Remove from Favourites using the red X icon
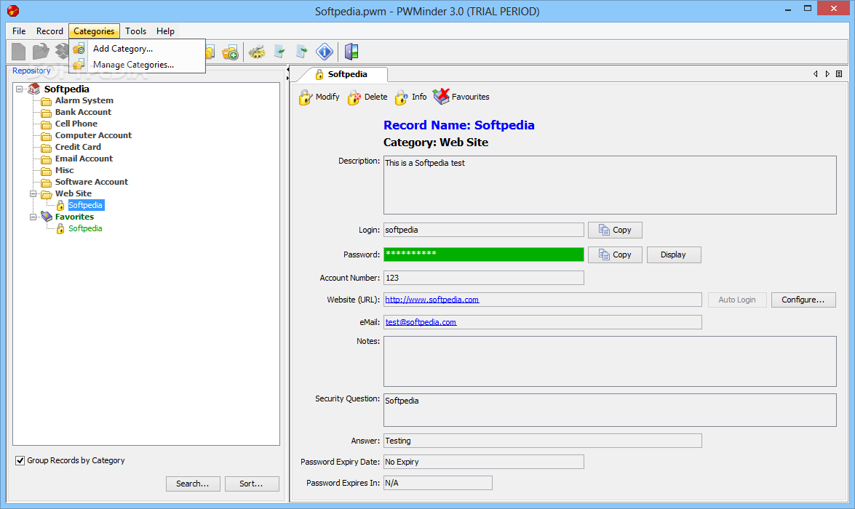855x509 pixels. [x=441, y=97]
